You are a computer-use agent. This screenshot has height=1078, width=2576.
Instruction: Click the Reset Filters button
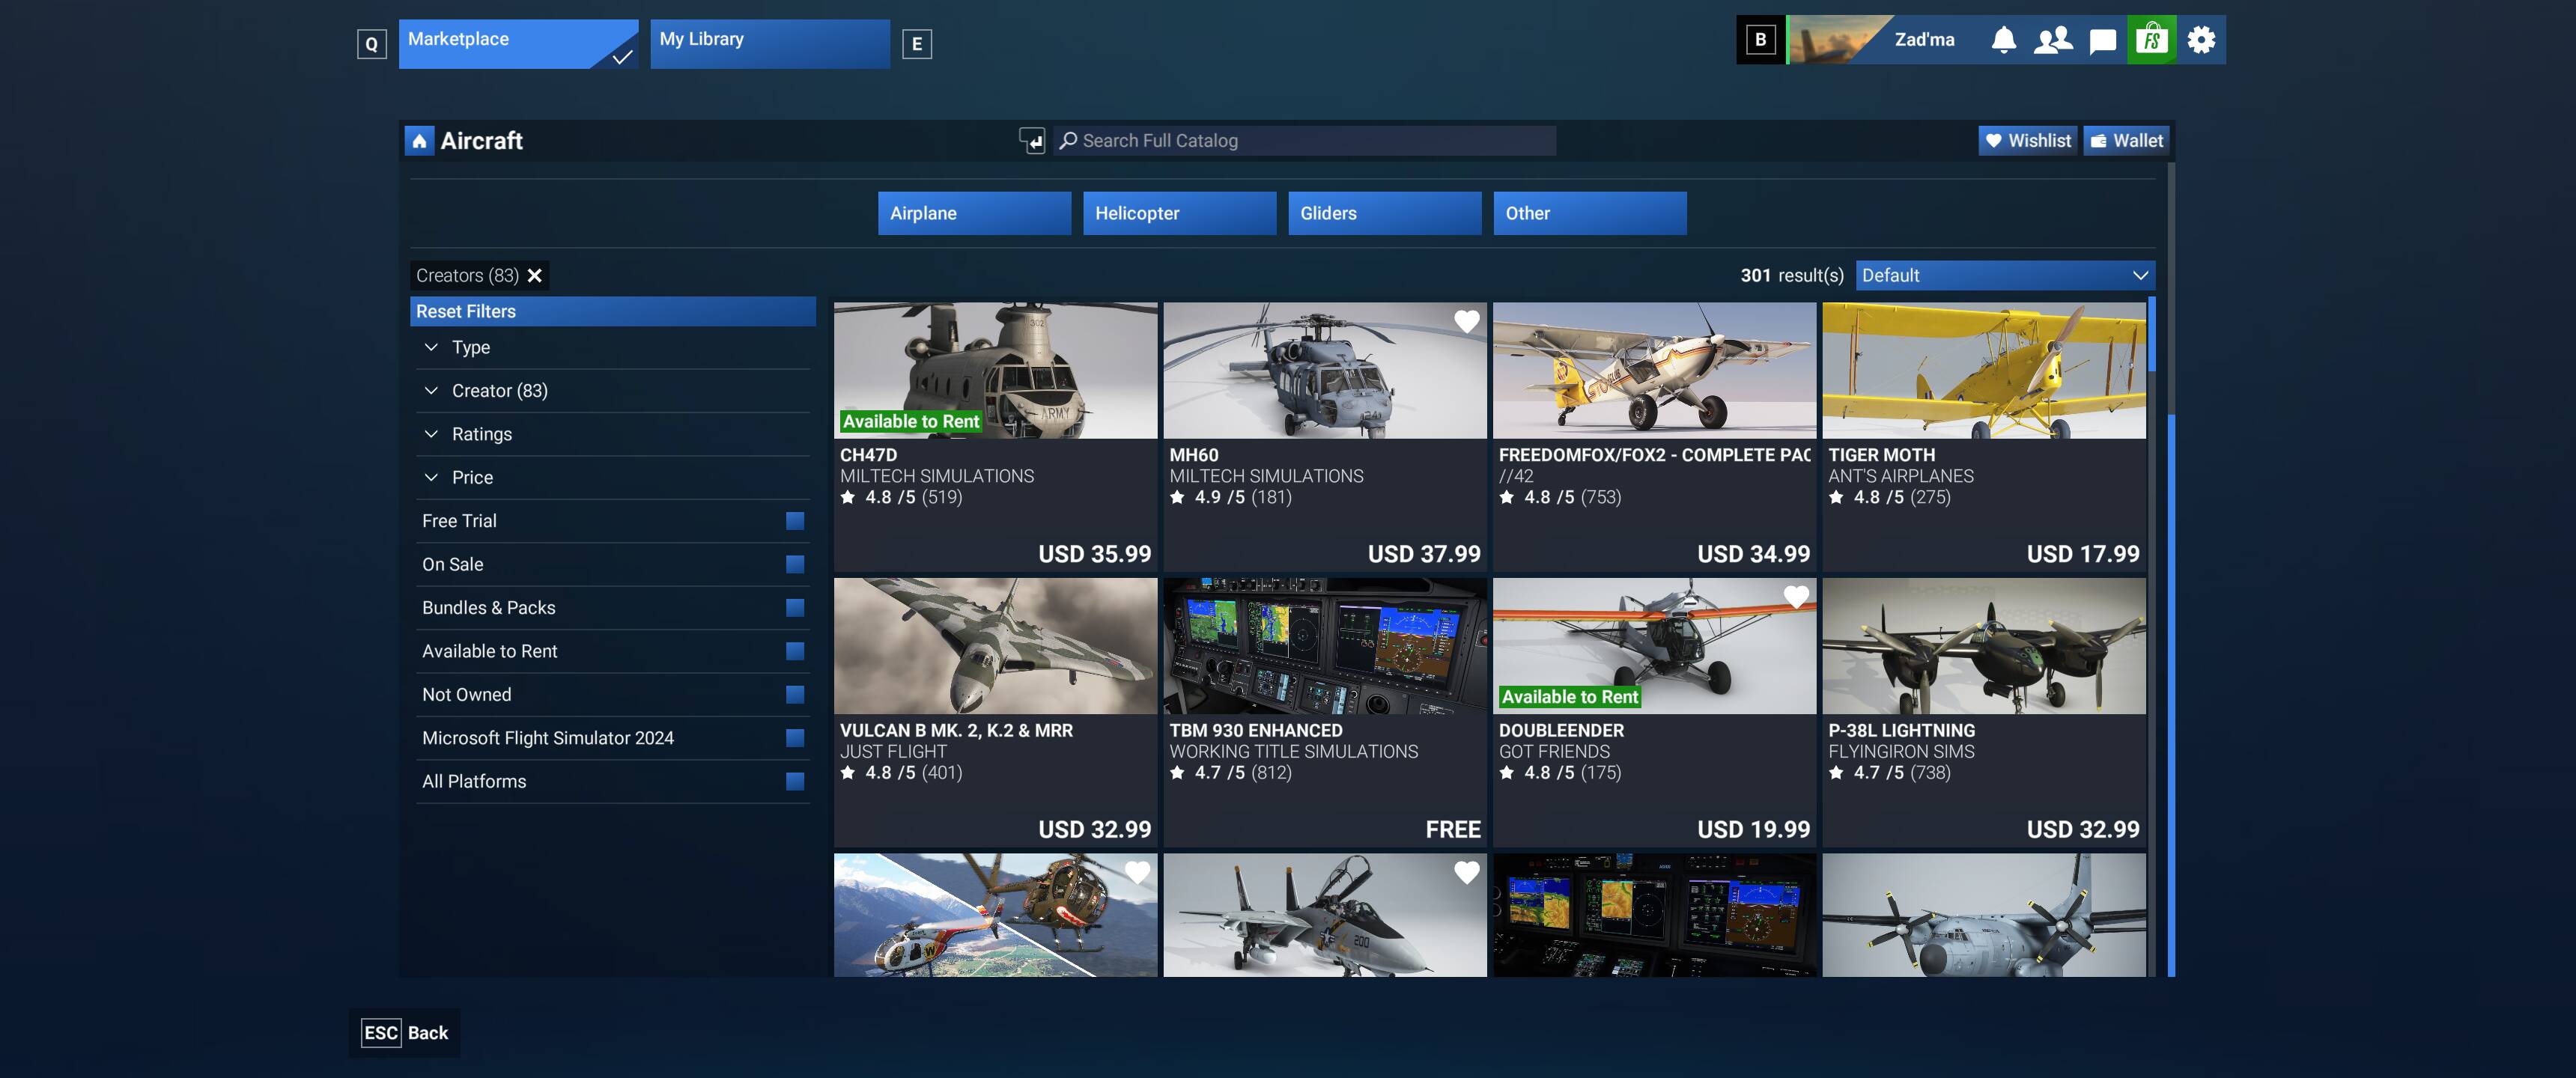[612, 311]
